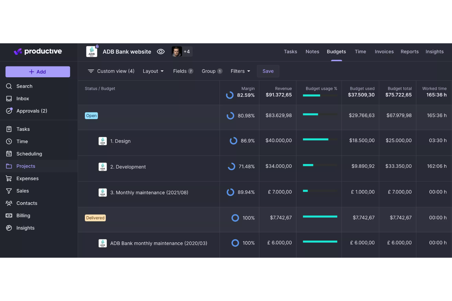Click the 89.94% margin value
Screen dimensions: 452x301
tap(246, 192)
